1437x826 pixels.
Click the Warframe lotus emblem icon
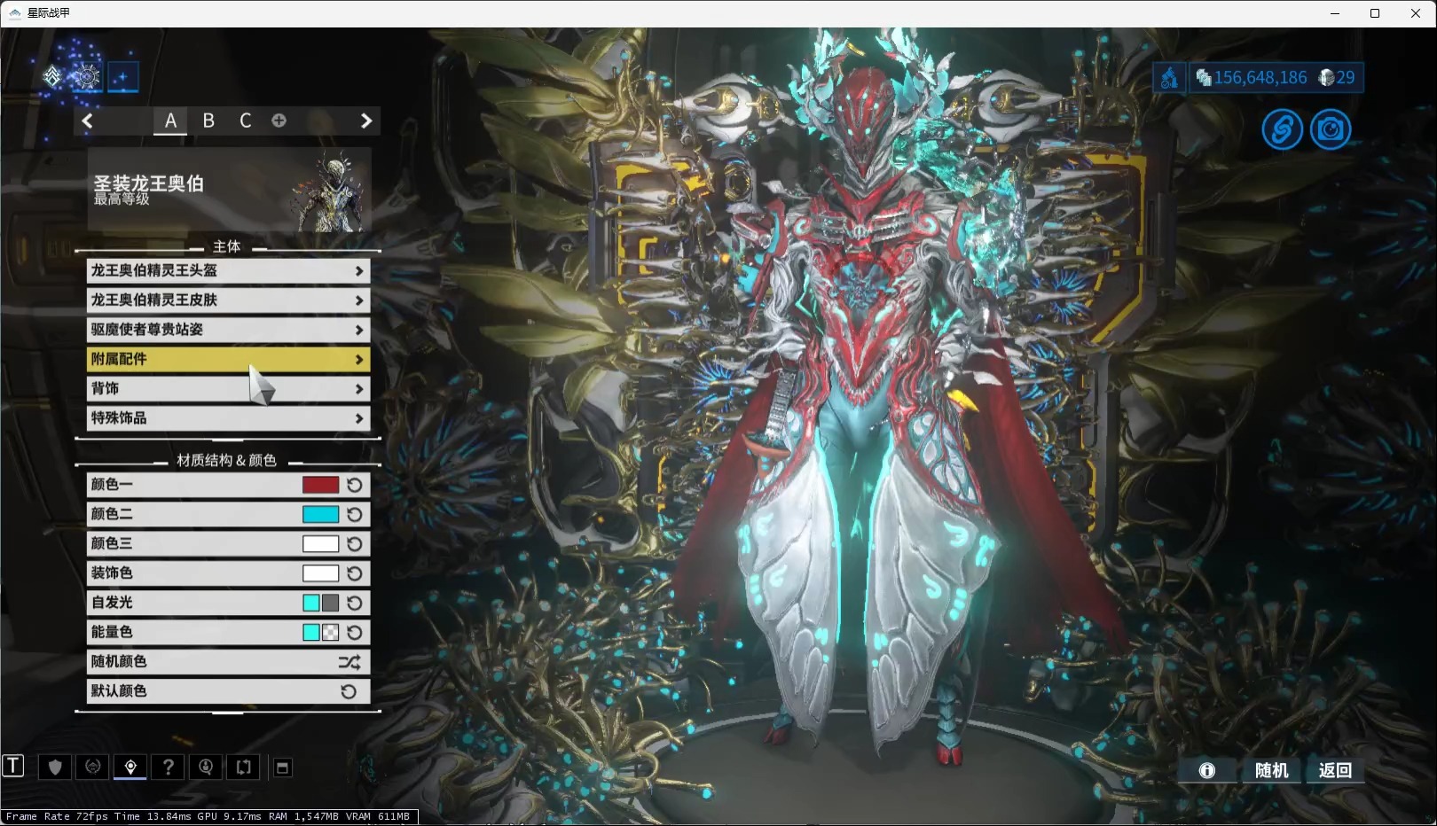(52, 77)
